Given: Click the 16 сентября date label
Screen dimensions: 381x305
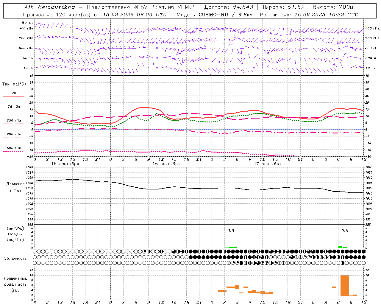Looking at the screenshot, I should click(x=166, y=164).
